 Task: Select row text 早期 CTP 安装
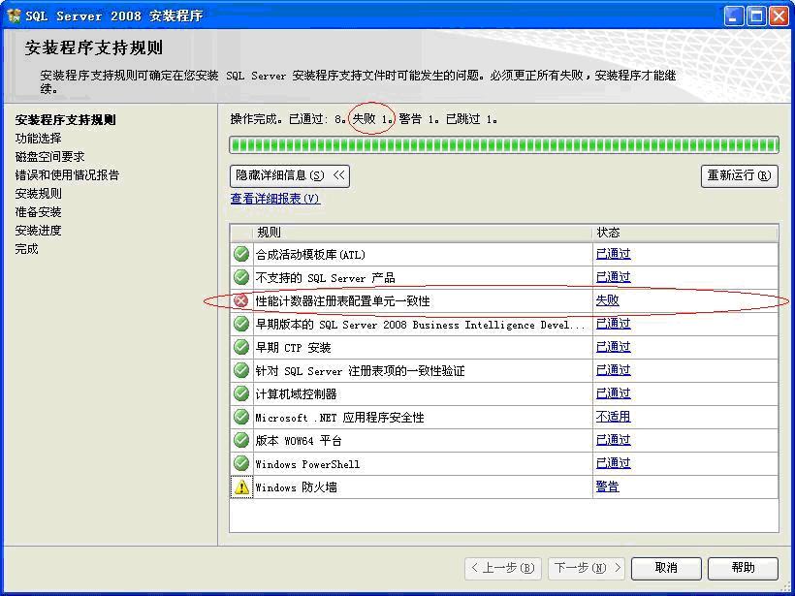click(x=293, y=348)
